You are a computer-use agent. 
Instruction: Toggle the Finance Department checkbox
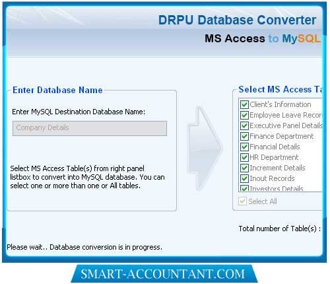tap(244, 136)
